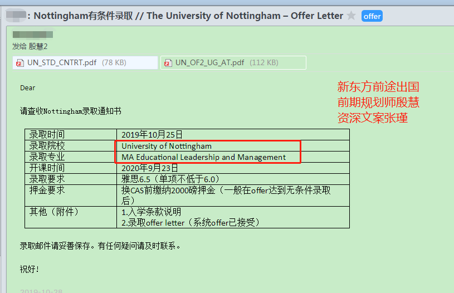Screen dimensions: 454x293
Task: Open the UN_OF2_UG_AT.pdf attachment
Action: point(209,63)
